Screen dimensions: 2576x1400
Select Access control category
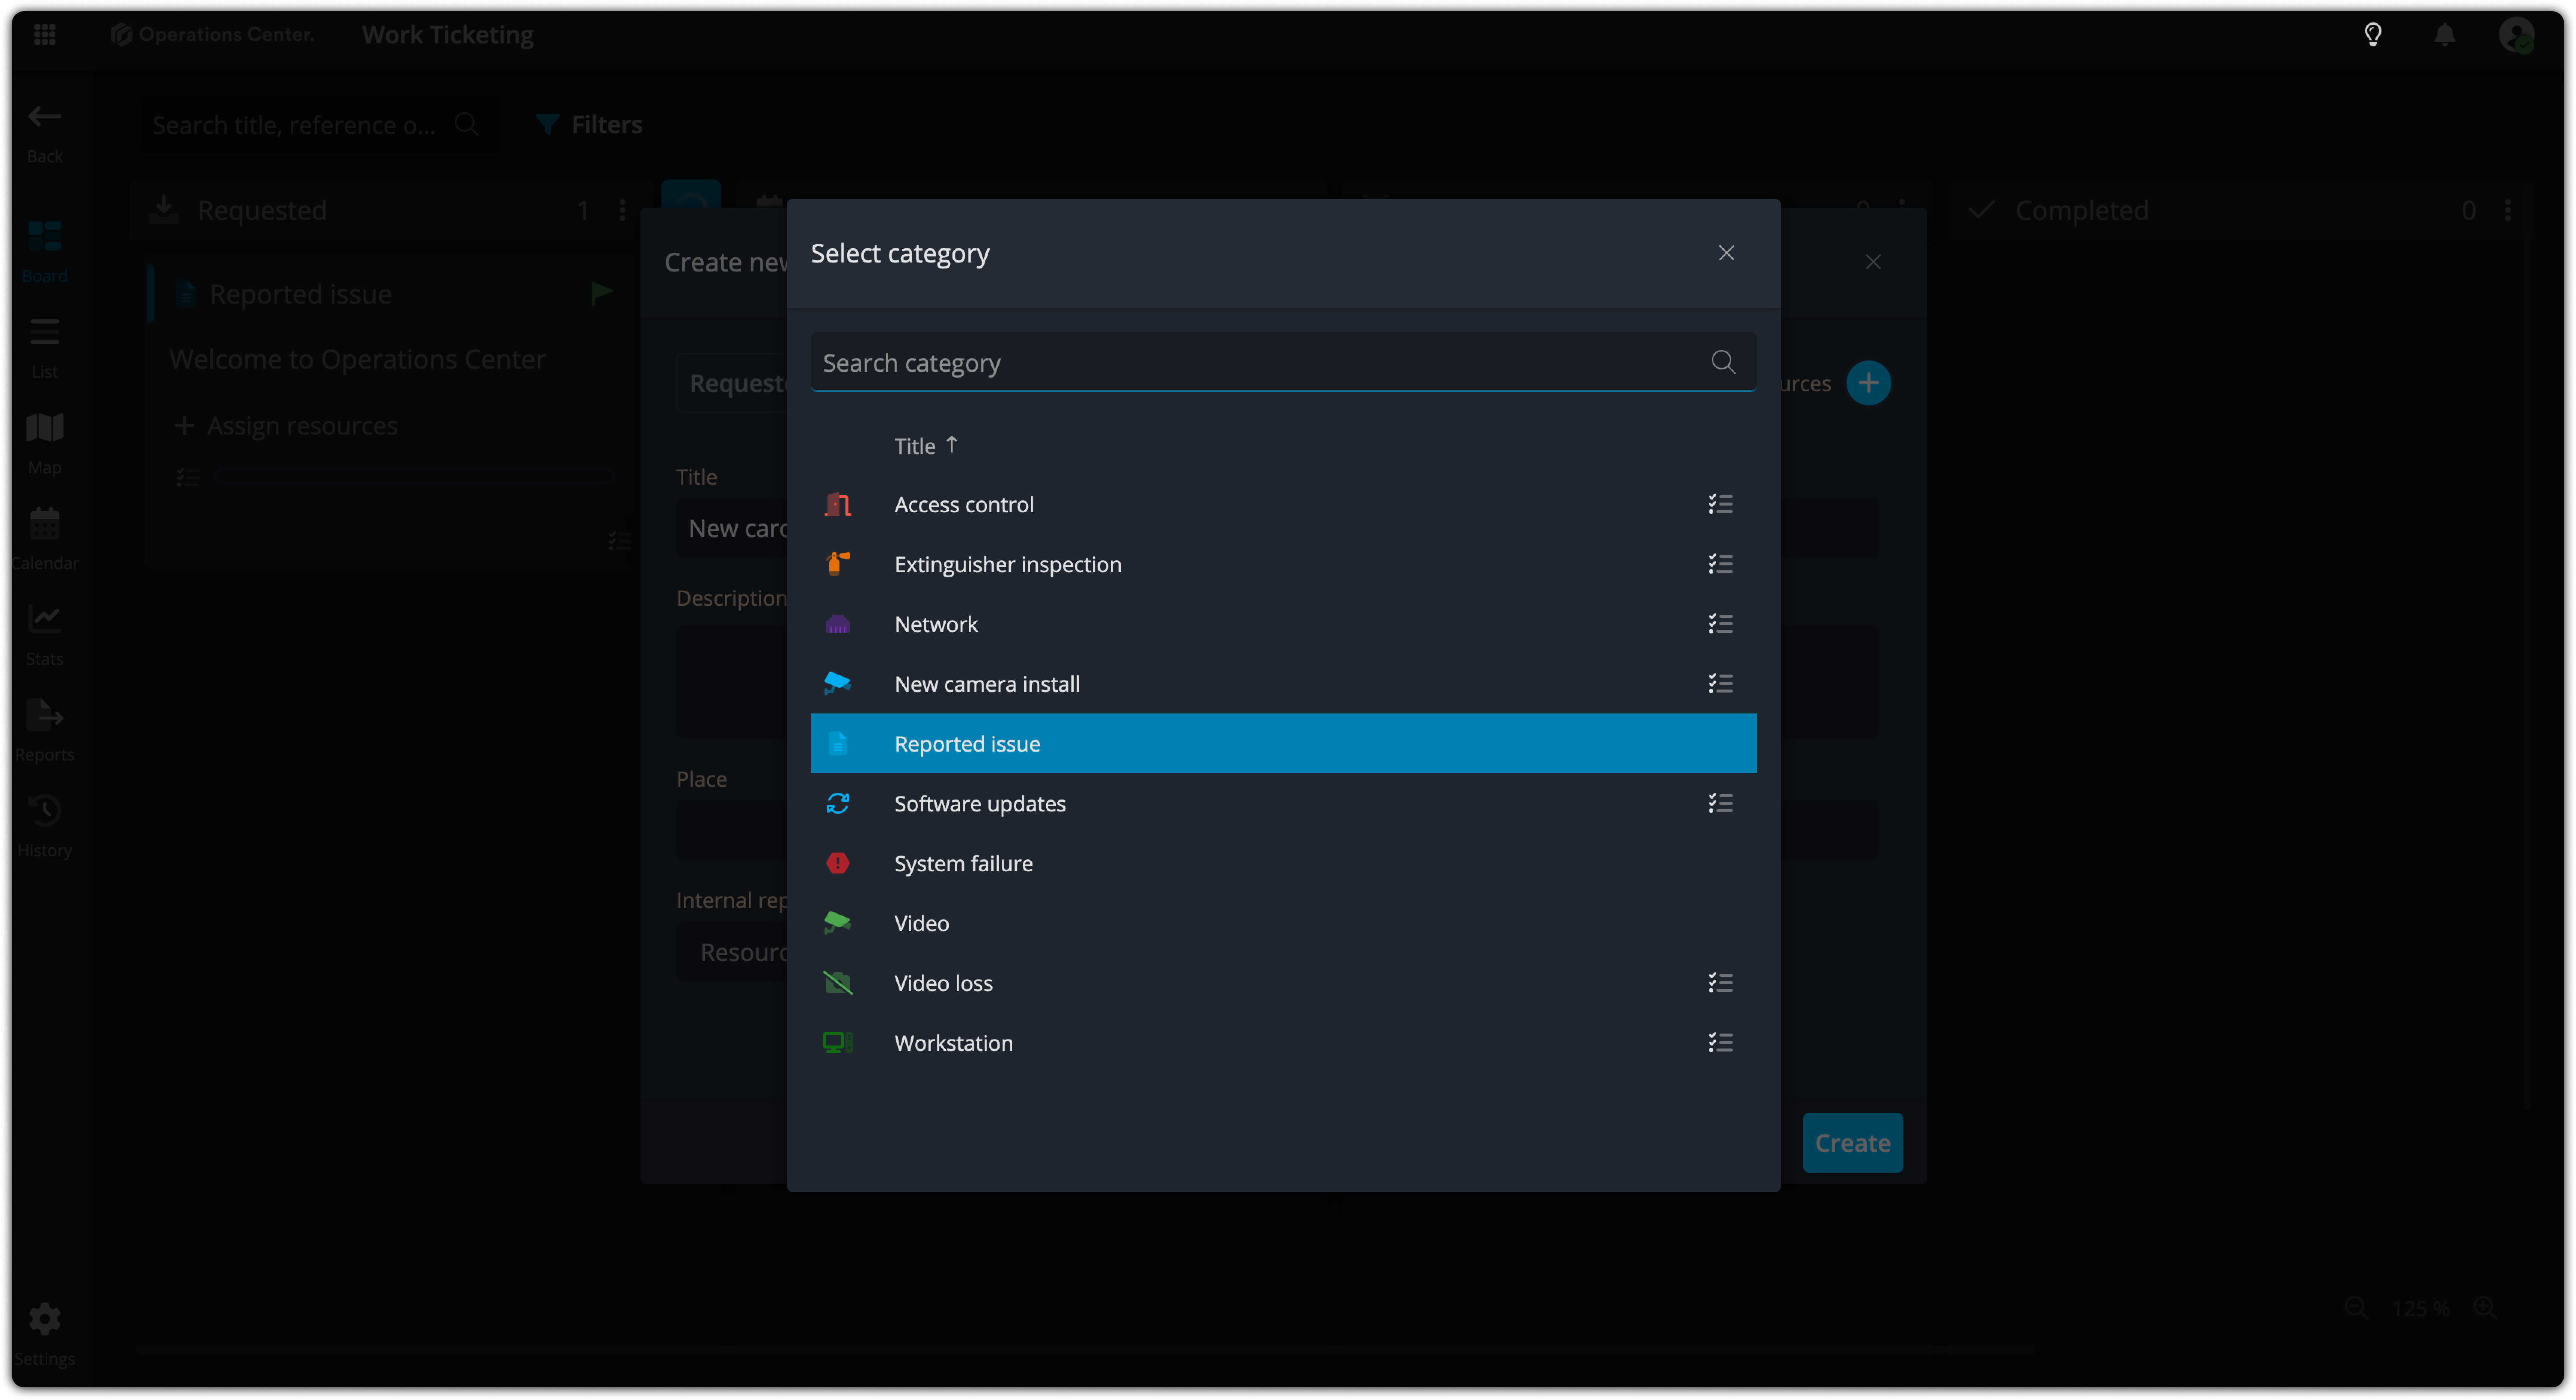(1283, 505)
